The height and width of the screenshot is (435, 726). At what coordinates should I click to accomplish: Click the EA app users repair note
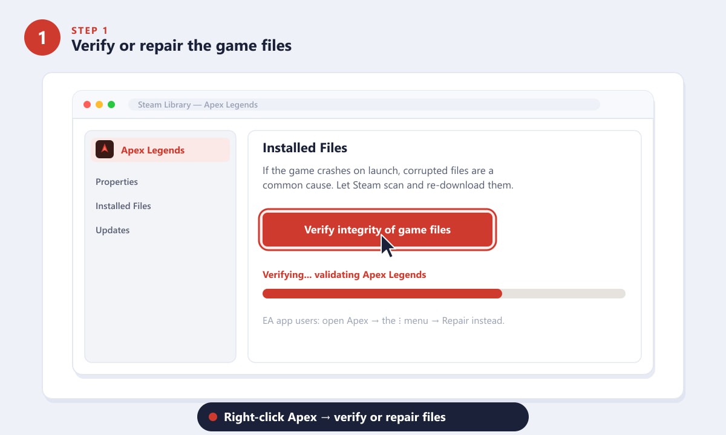pyautogui.click(x=384, y=321)
